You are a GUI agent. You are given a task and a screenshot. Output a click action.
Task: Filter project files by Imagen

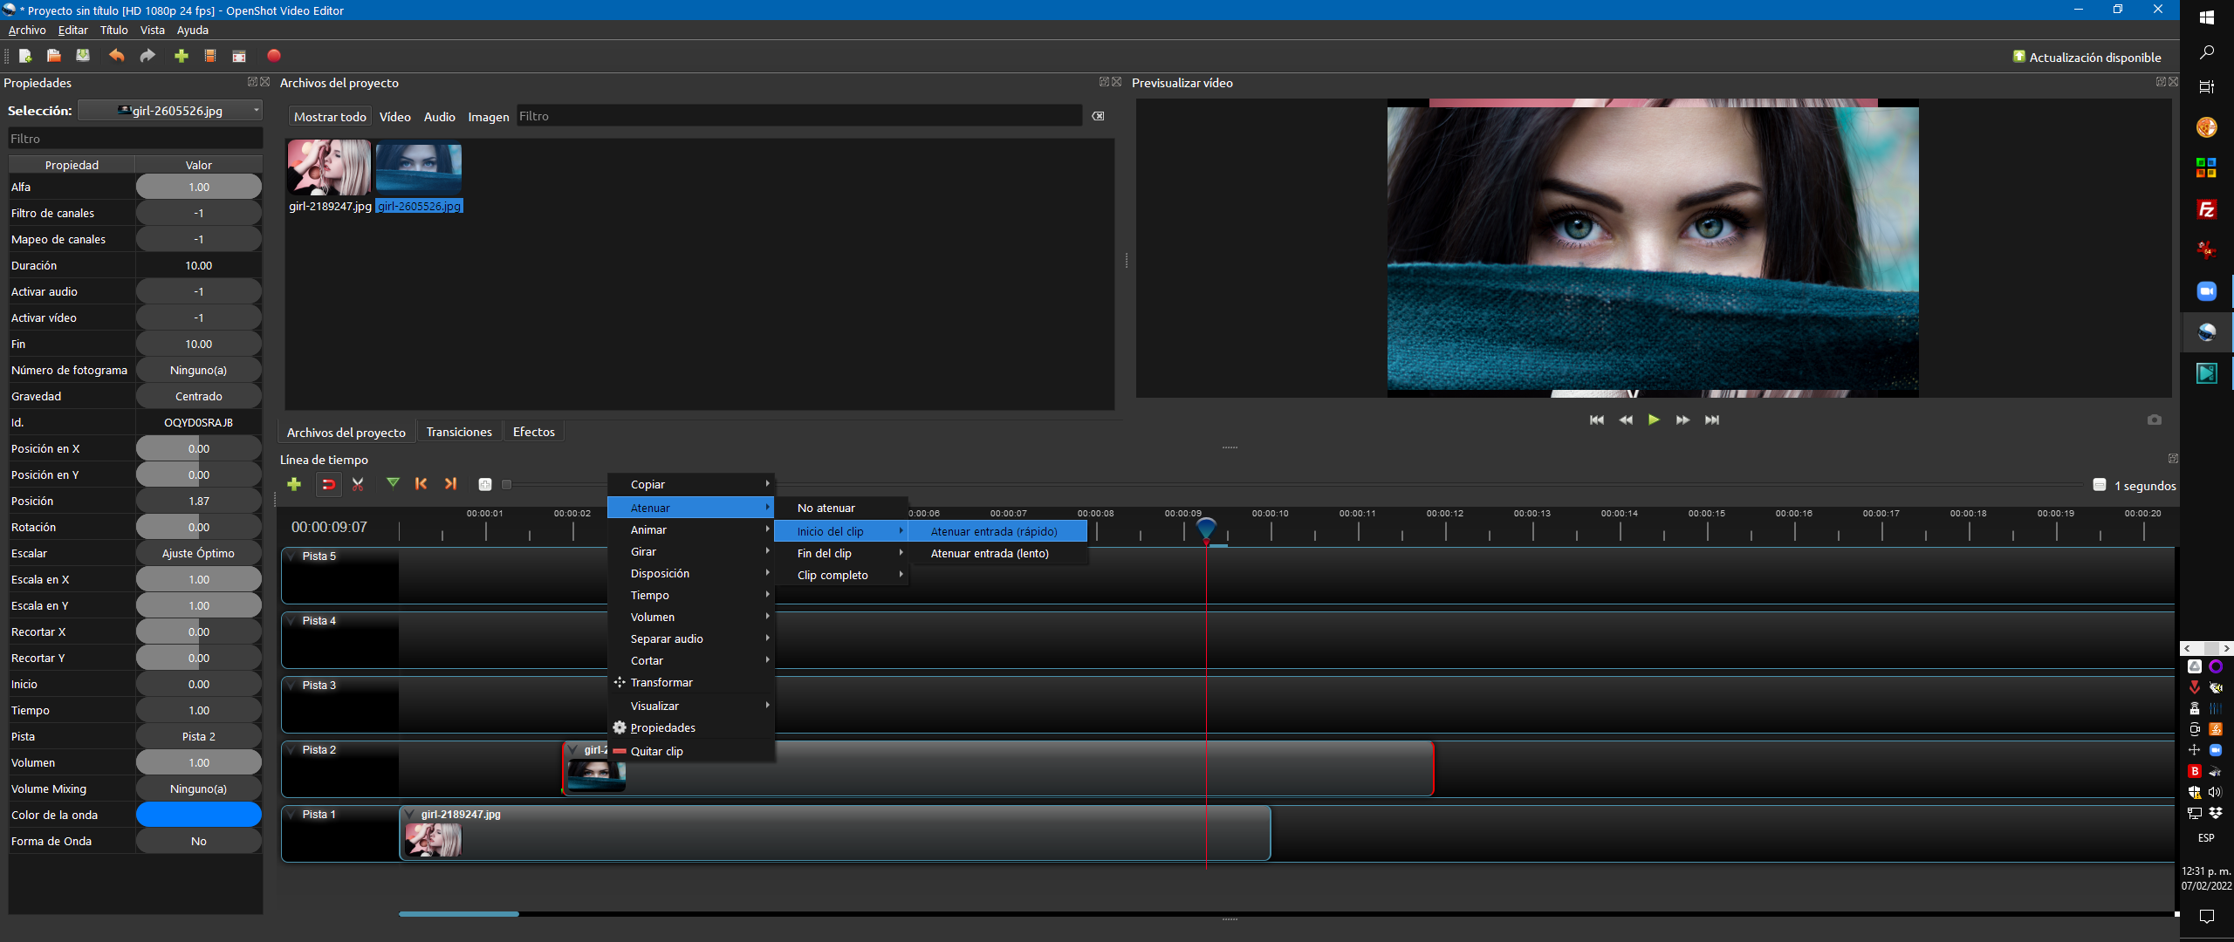(489, 117)
